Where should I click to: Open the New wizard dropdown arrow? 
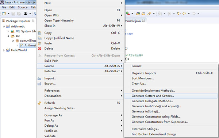pos(8,14)
